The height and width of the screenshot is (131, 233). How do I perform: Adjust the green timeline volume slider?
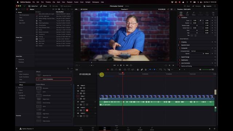(206, 70)
